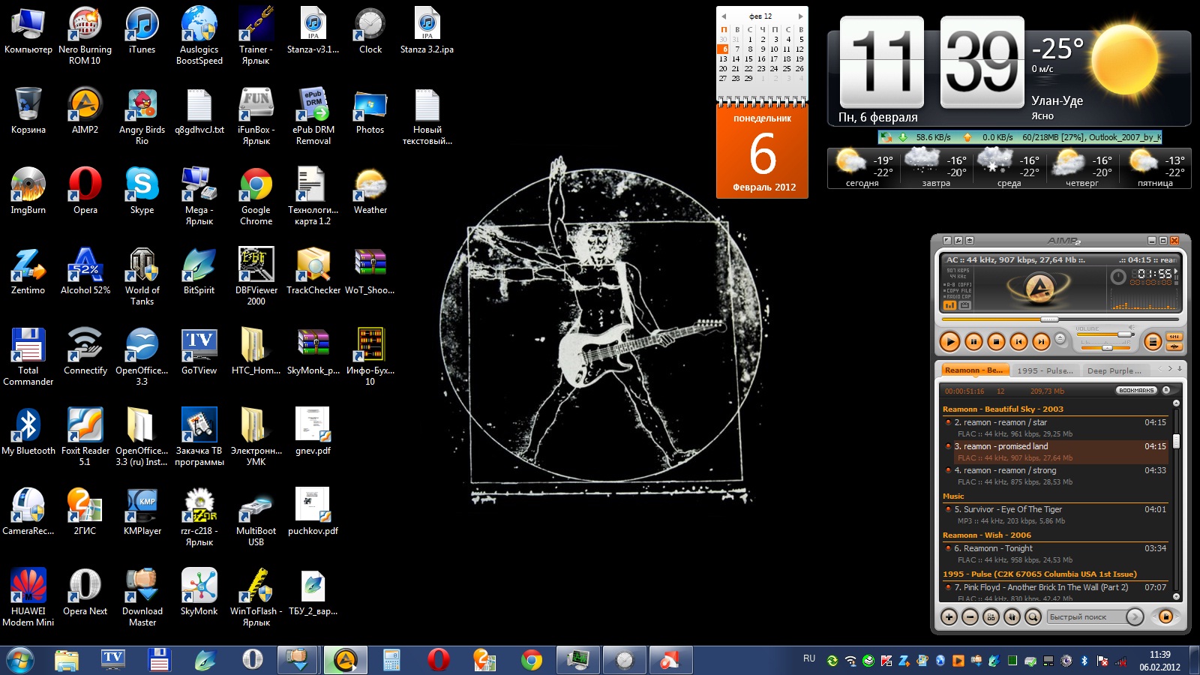Open Google Chrome from the taskbar
The width and height of the screenshot is (1200, 675).
pyautogui.click(x=532, y=660)
